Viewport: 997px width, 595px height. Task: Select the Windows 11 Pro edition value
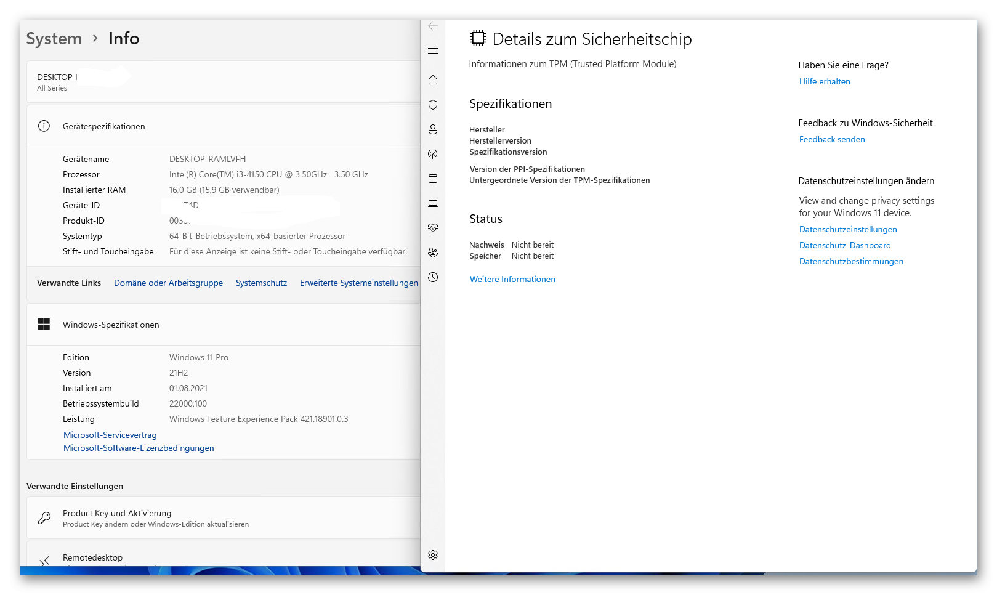199,357
